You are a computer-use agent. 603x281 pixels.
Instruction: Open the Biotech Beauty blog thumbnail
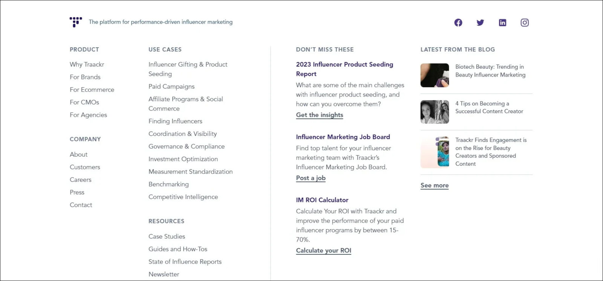tap(435, 75)
